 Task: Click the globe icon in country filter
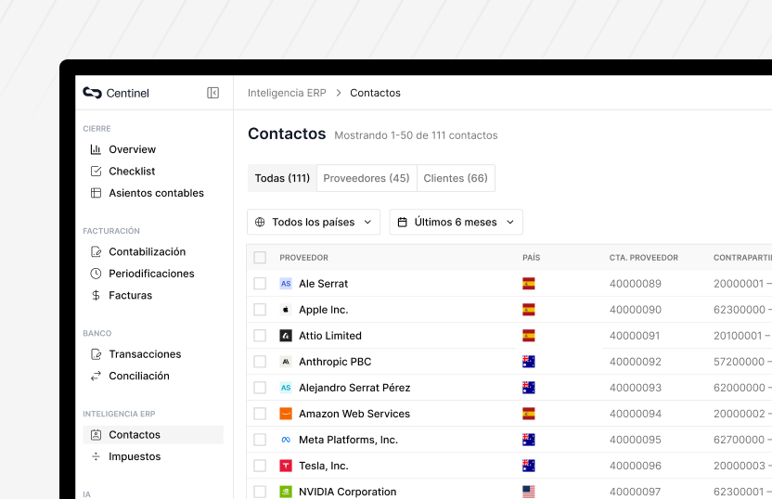(x=260, y=222)
